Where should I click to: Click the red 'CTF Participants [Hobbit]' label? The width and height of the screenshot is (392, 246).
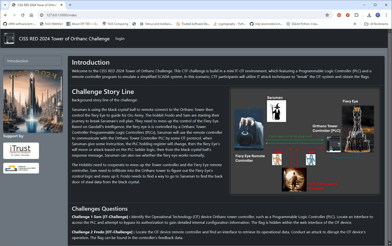[323, 186]
